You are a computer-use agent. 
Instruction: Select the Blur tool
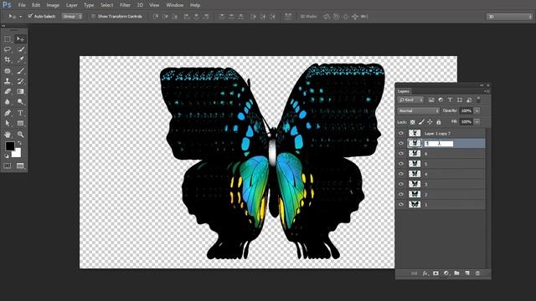(8, 102)
